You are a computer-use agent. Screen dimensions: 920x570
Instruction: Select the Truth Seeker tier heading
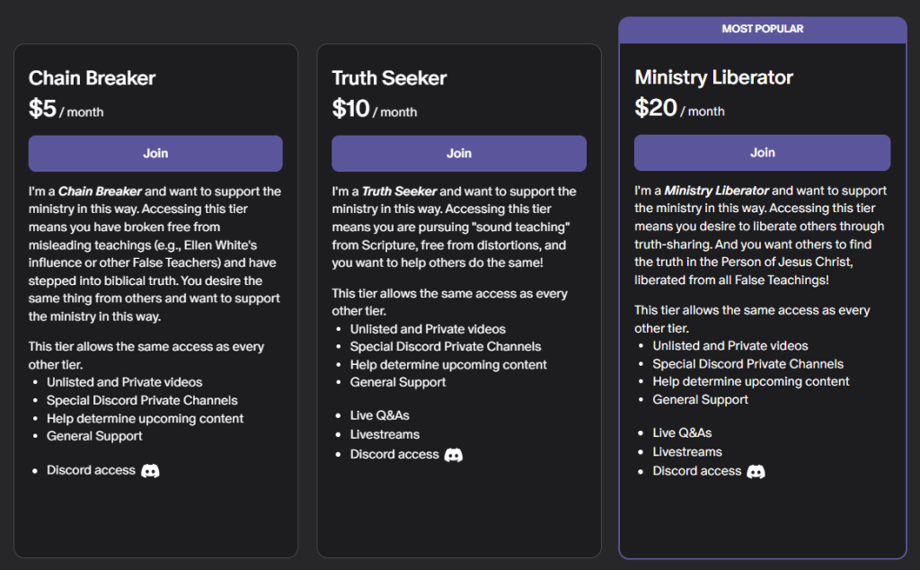click(389, 78)
